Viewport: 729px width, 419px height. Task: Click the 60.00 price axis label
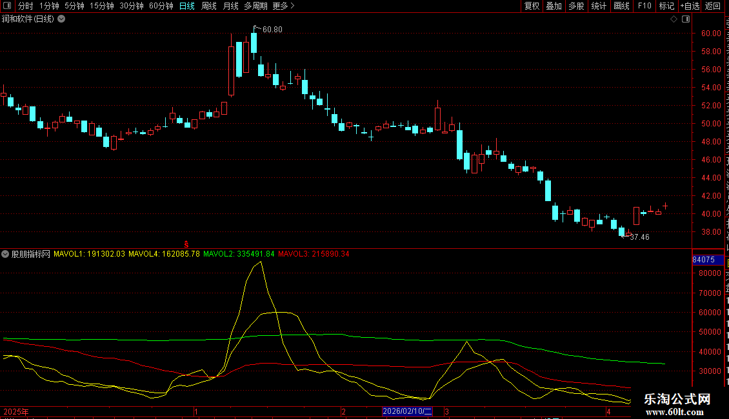coord(711,34)
